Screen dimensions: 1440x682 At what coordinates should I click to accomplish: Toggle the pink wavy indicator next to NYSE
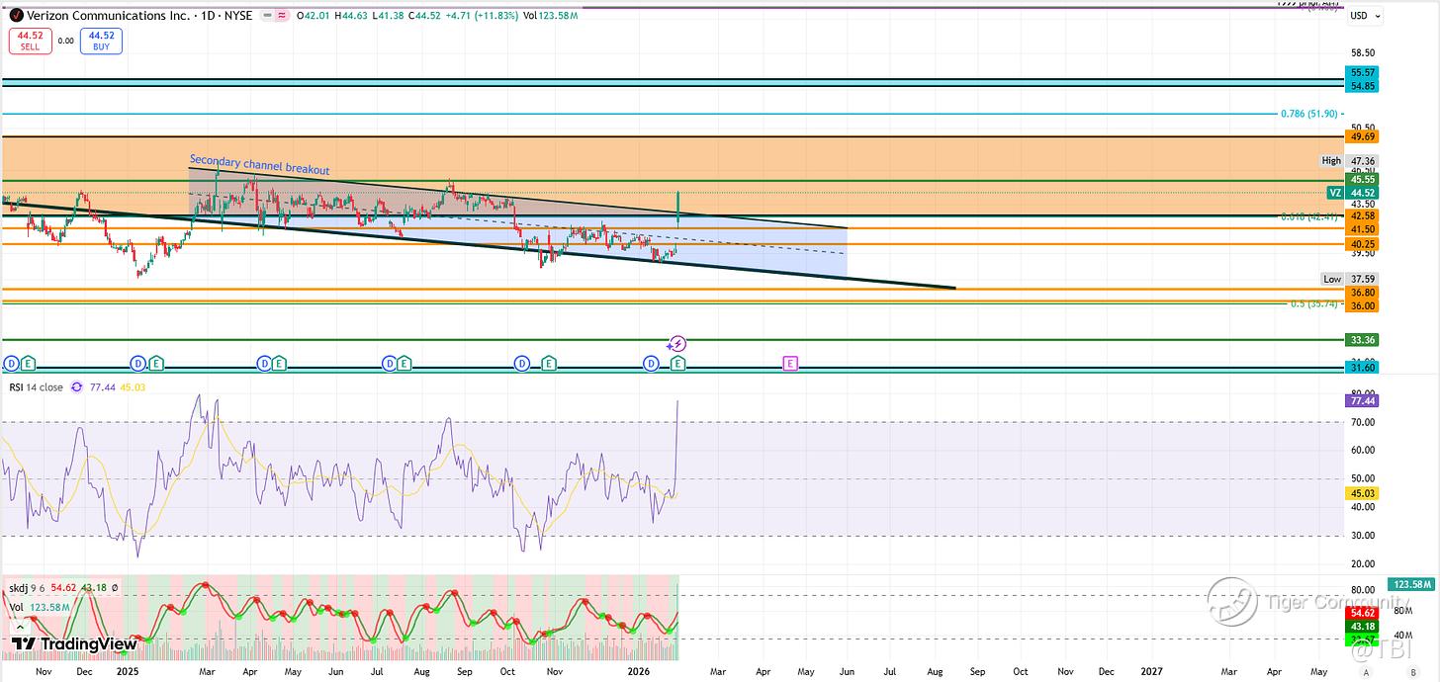[280, 16]
